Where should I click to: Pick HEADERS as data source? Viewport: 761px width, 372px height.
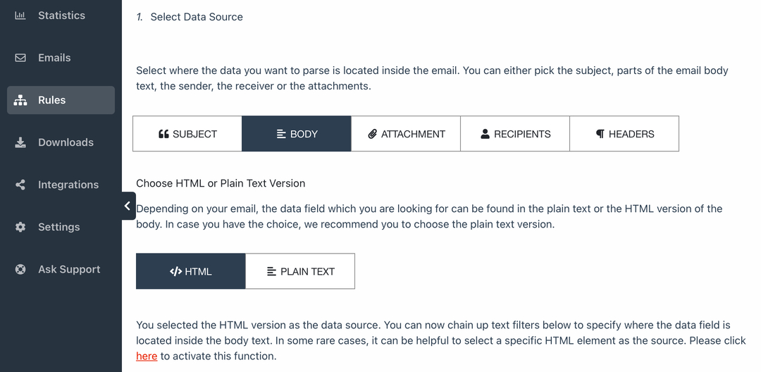pyautogui.click(x=624, y=134)
